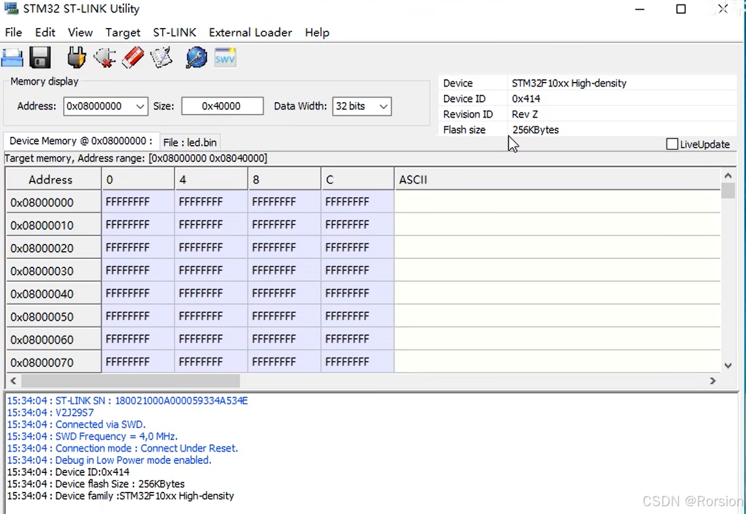Click log line Device family STM32F10xx High-density
The image size is (746, 514).
coord(120,496)
